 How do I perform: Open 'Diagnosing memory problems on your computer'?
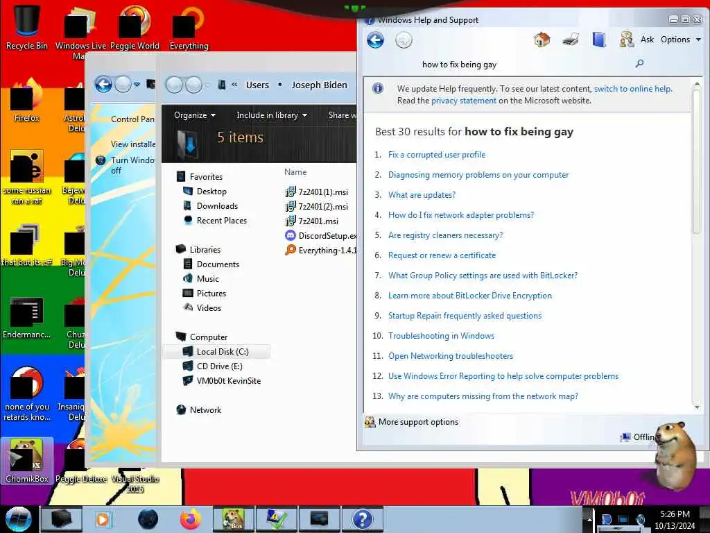pyautogui.click(x=478, y=175)
